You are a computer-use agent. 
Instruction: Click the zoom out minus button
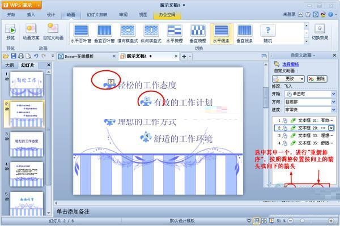click(291, 221)
